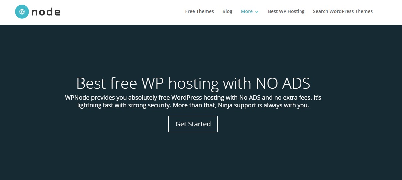
Task: Open Best WP Hosting page
Action: (286, 11)
